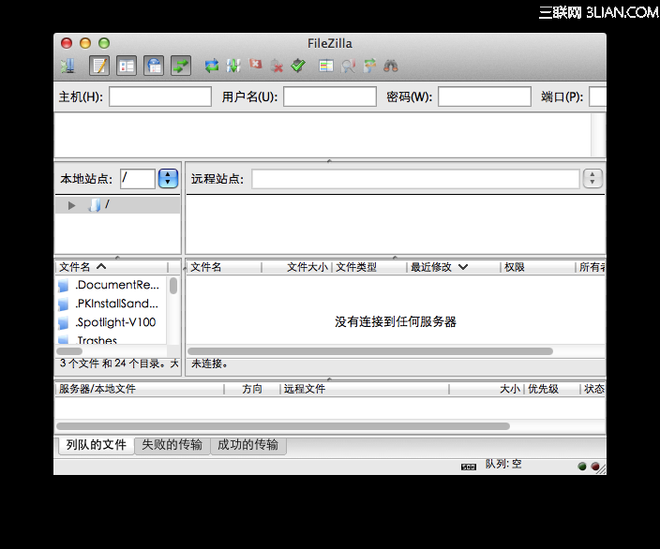Click the speed limit status icon
The height and width of the screenshot is (549, 660).
[469, 467]
